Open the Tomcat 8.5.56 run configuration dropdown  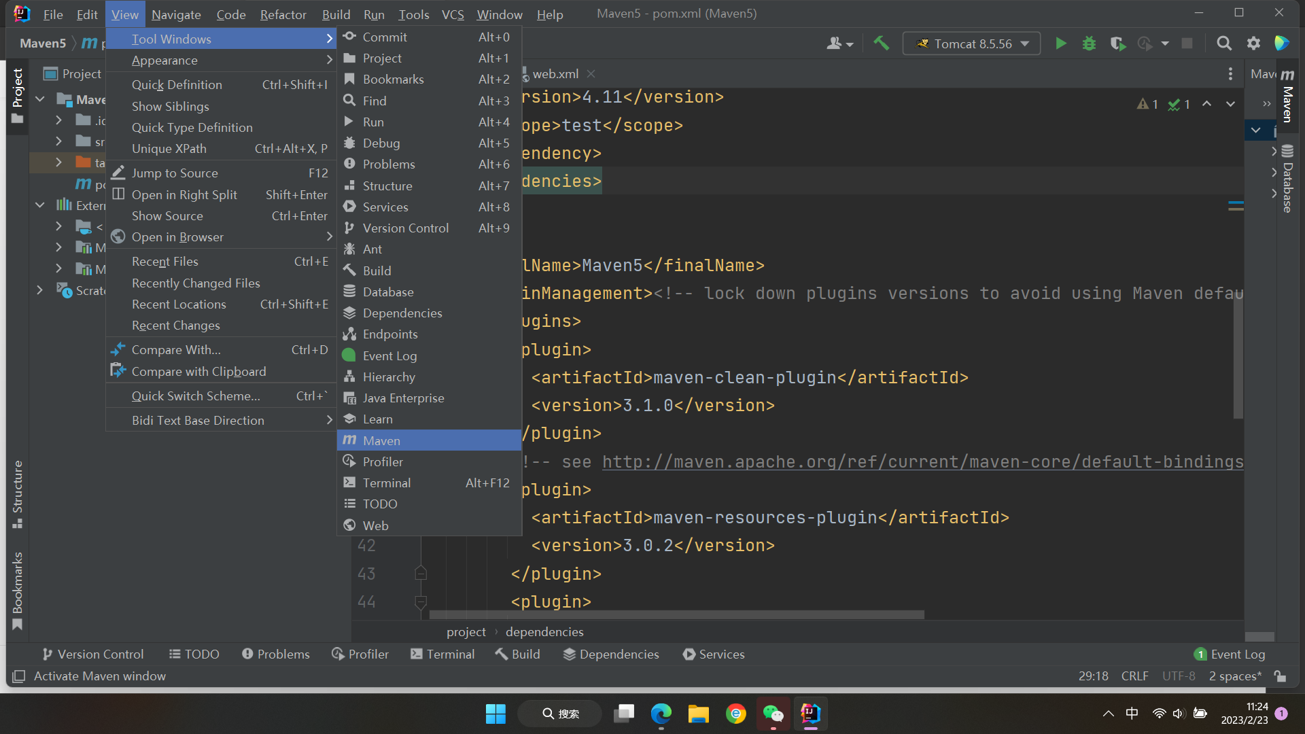972,43
